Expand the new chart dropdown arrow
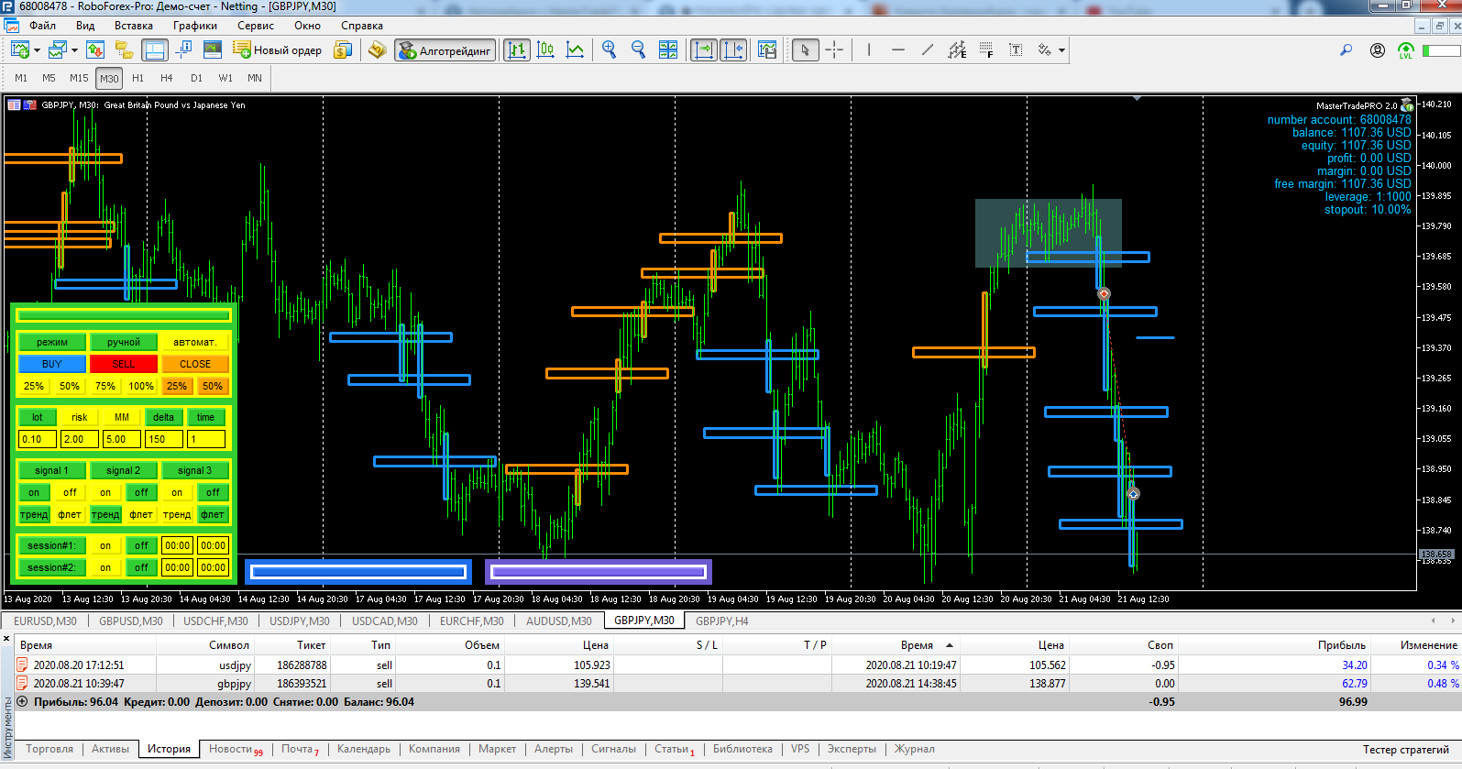 [x=38, y=51]
